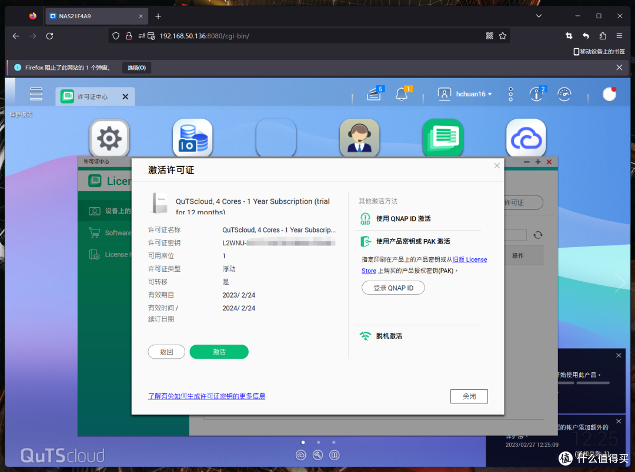This screenshot has height=472, width=635.
Task: Click the middle utility icon in bottom dock
Action: (x=318, y=456)
